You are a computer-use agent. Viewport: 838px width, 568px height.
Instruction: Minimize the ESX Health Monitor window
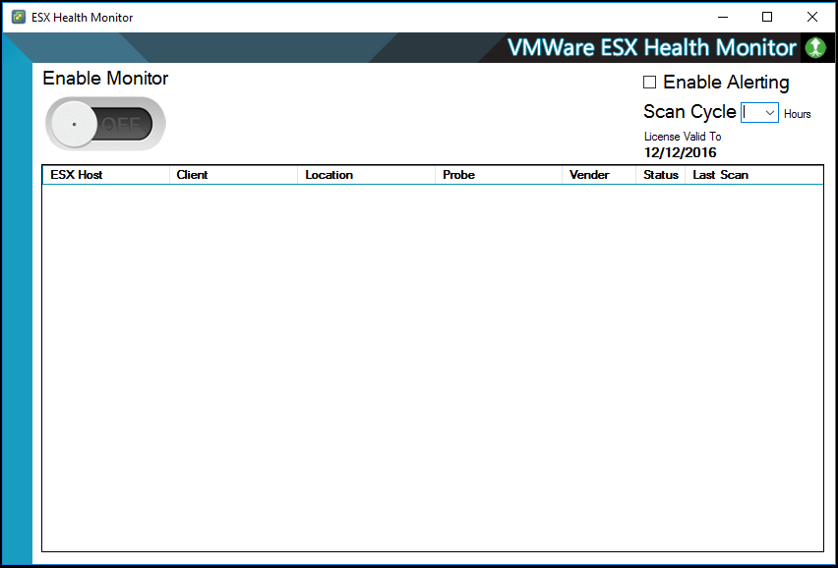coord(723,17)
